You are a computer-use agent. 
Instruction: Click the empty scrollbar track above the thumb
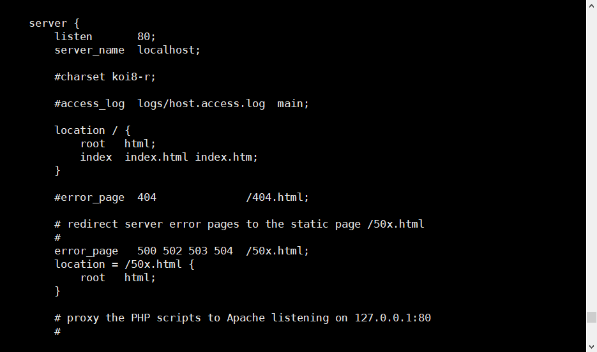point(591,159)
